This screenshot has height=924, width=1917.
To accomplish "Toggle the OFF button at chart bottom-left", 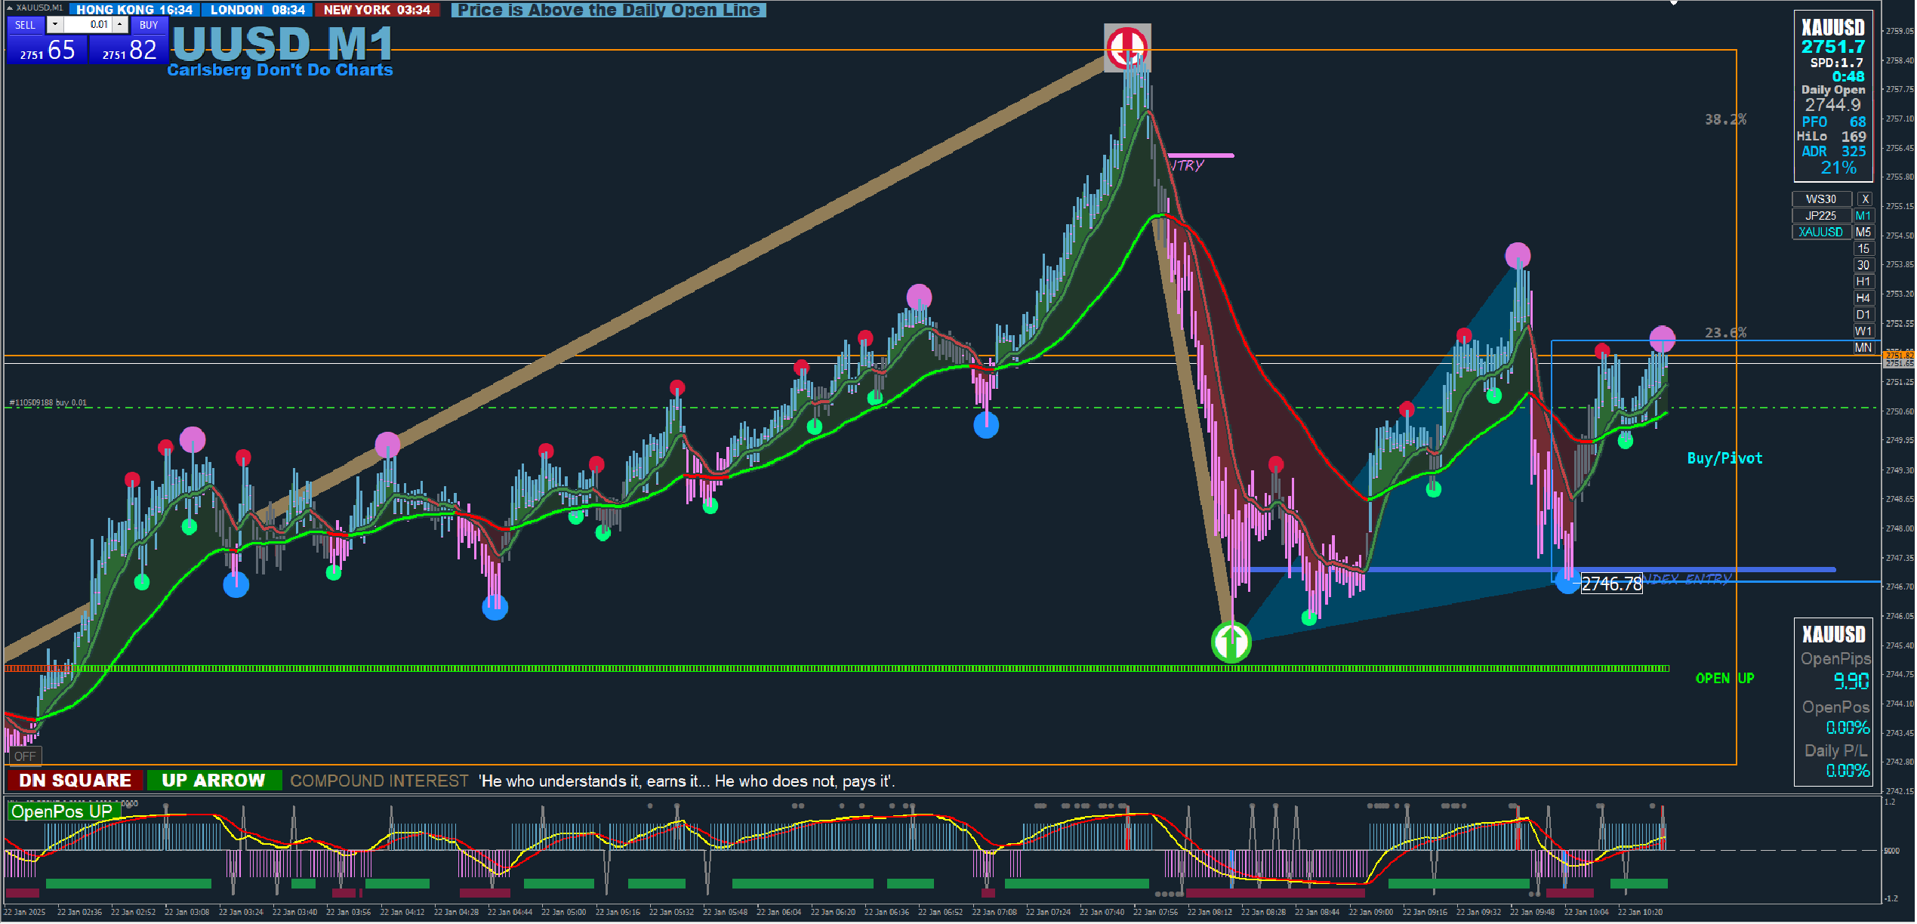I will (x=24, y=756).
